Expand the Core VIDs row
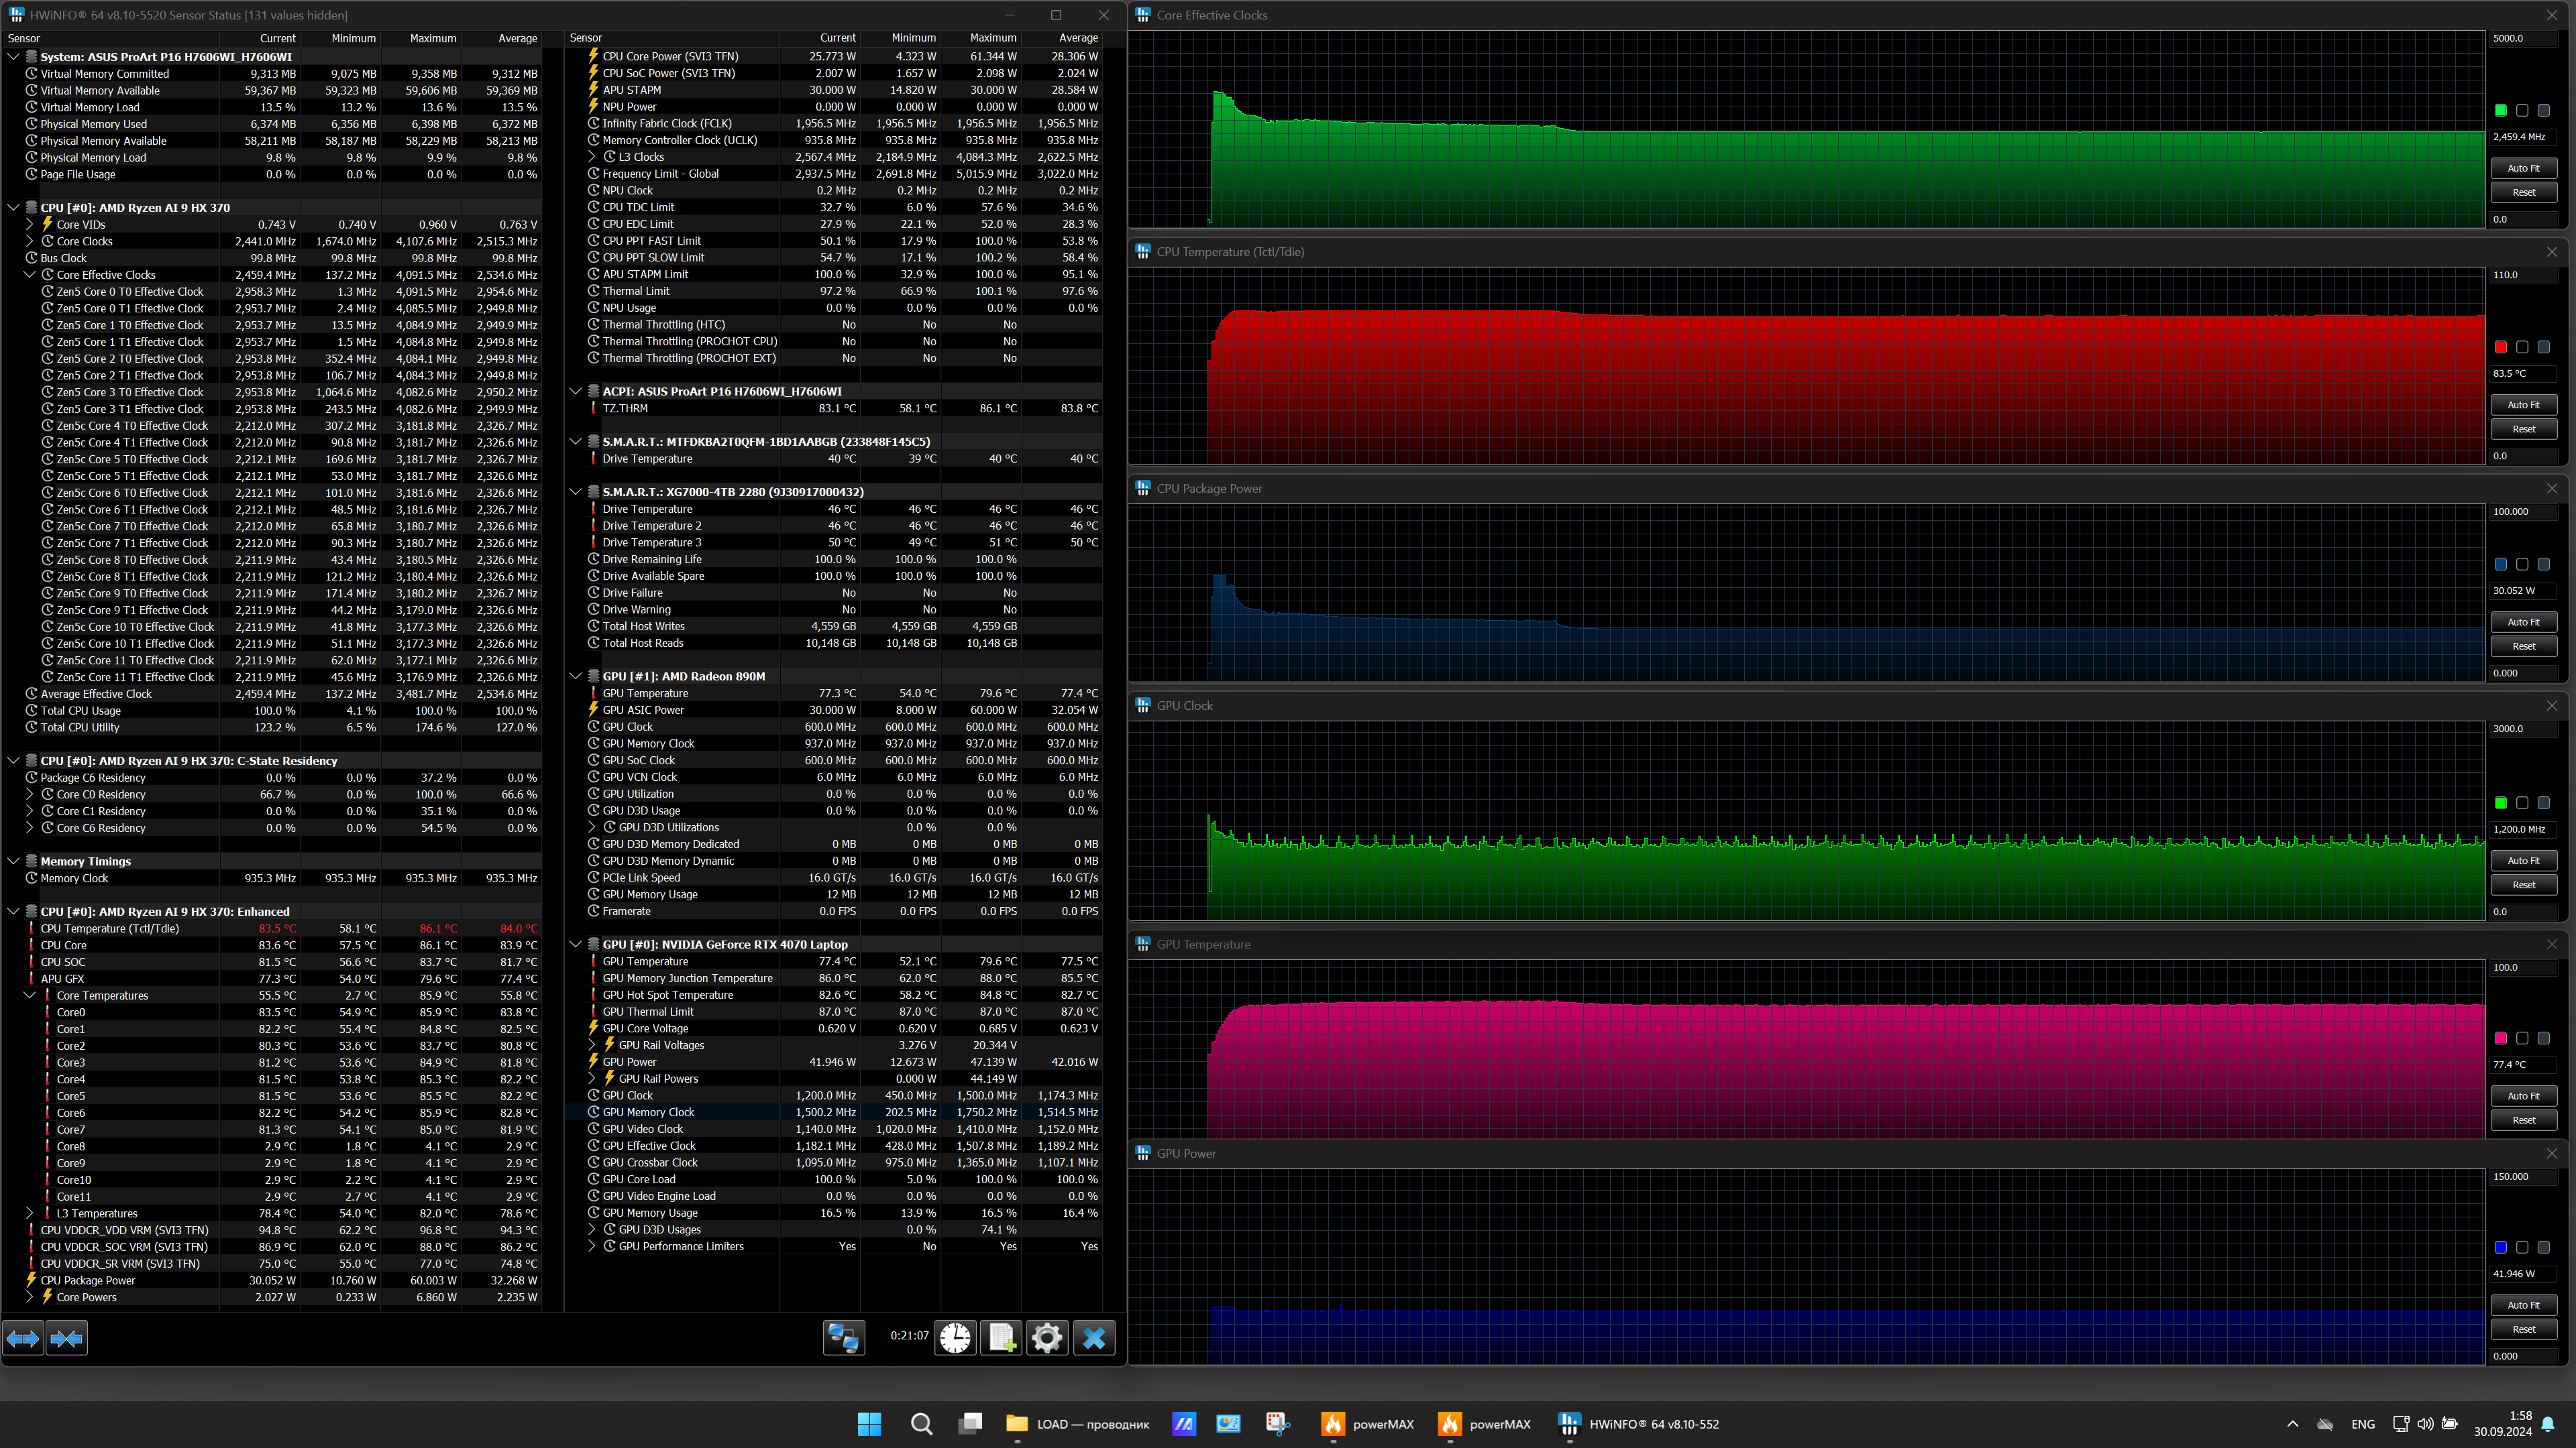2576x1448 pixels. tap(30, 225)
